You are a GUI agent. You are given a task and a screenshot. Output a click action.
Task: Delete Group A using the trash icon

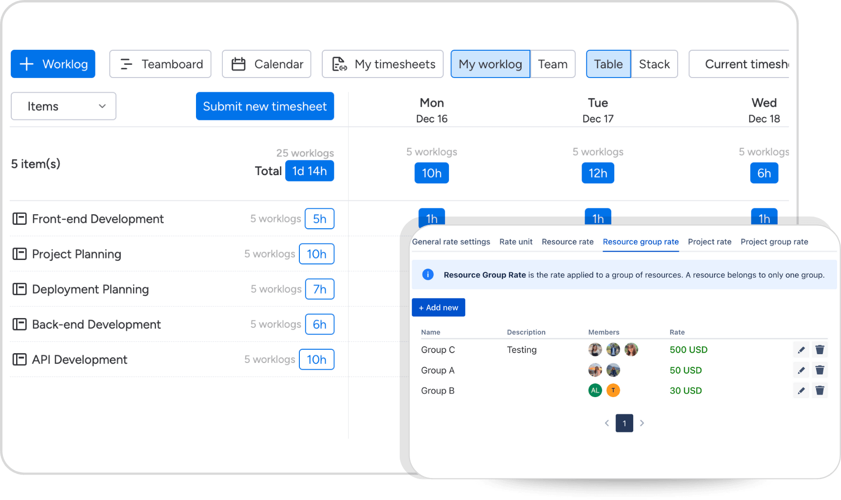click(820, 370)
